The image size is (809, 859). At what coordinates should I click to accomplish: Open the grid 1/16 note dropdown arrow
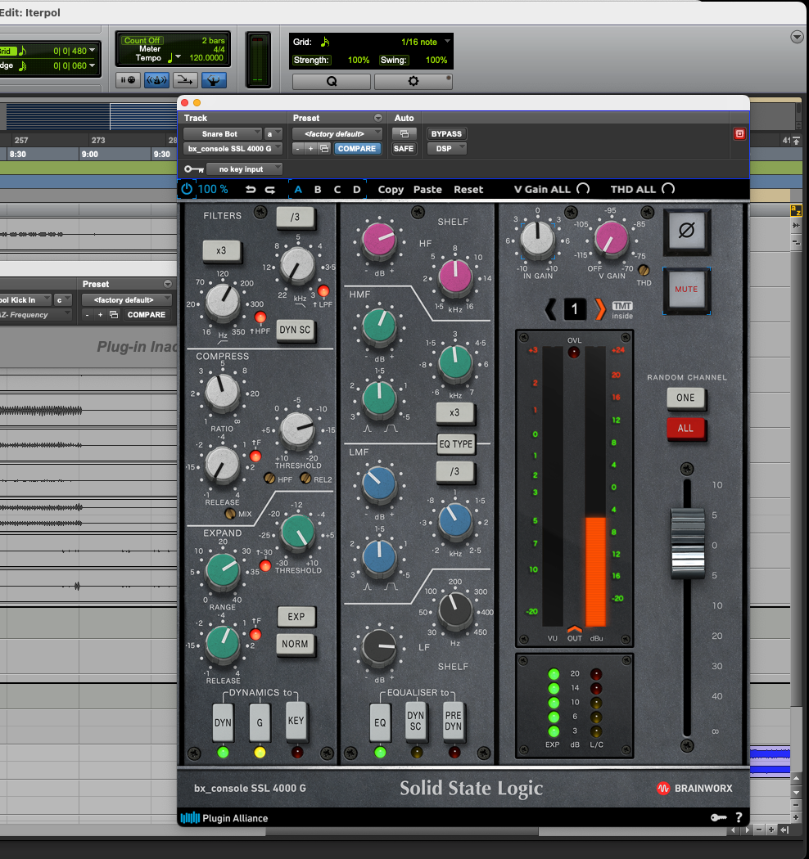coord(448,42)
